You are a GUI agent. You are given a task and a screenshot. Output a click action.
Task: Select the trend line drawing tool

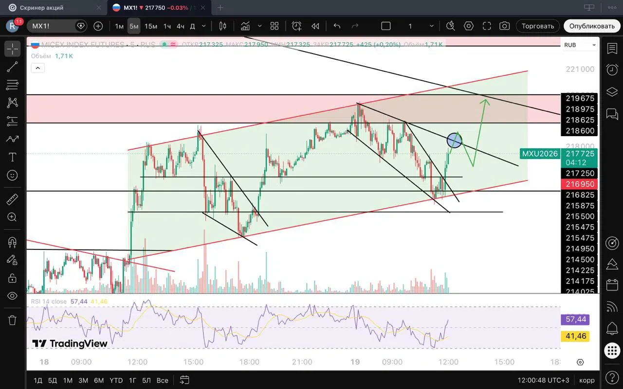[12, 67]
